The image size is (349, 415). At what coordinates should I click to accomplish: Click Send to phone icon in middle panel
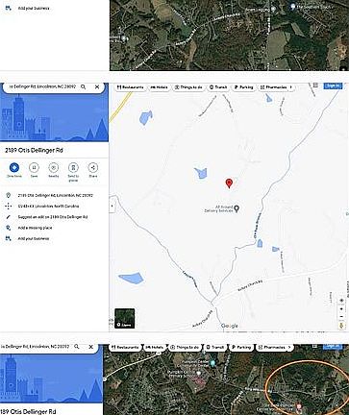point(73,167)
